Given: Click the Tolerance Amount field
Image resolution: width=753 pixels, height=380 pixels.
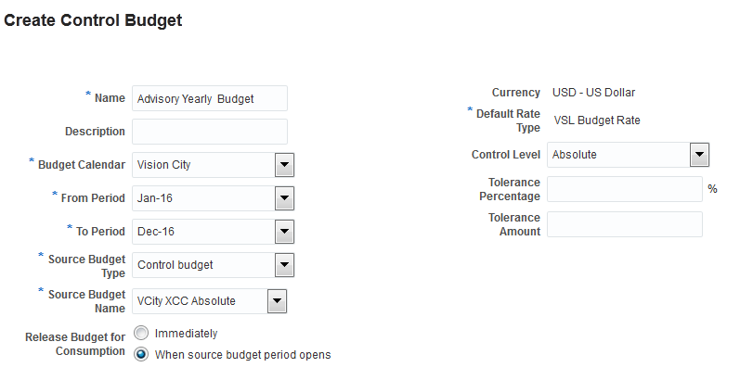Looking at the screenshot, I should [x=625, y=224].
